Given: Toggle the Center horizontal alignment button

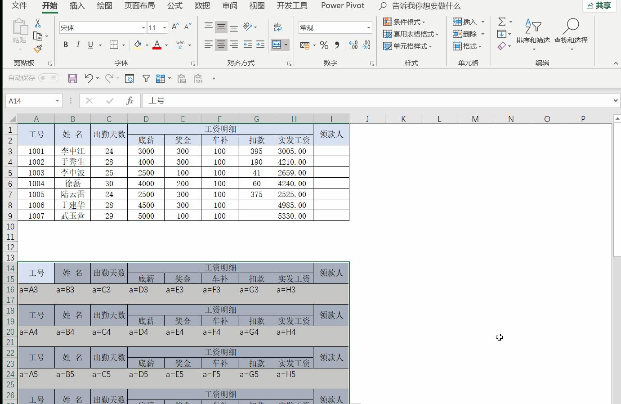Looking at the screenshot, I should tap(221, 45).
